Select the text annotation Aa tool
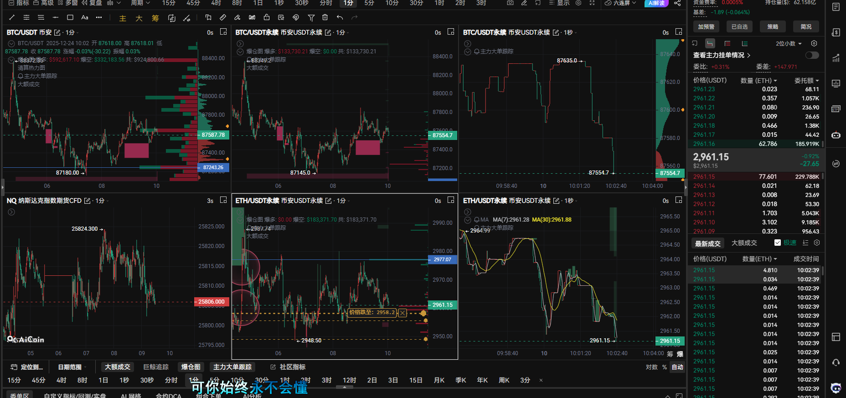846x398 pixels. pos(84,18)
